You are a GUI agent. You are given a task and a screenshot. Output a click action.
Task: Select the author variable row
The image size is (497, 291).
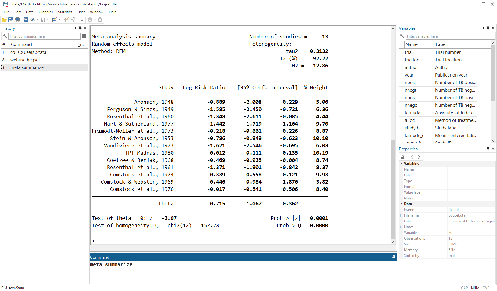click(438, 67)
